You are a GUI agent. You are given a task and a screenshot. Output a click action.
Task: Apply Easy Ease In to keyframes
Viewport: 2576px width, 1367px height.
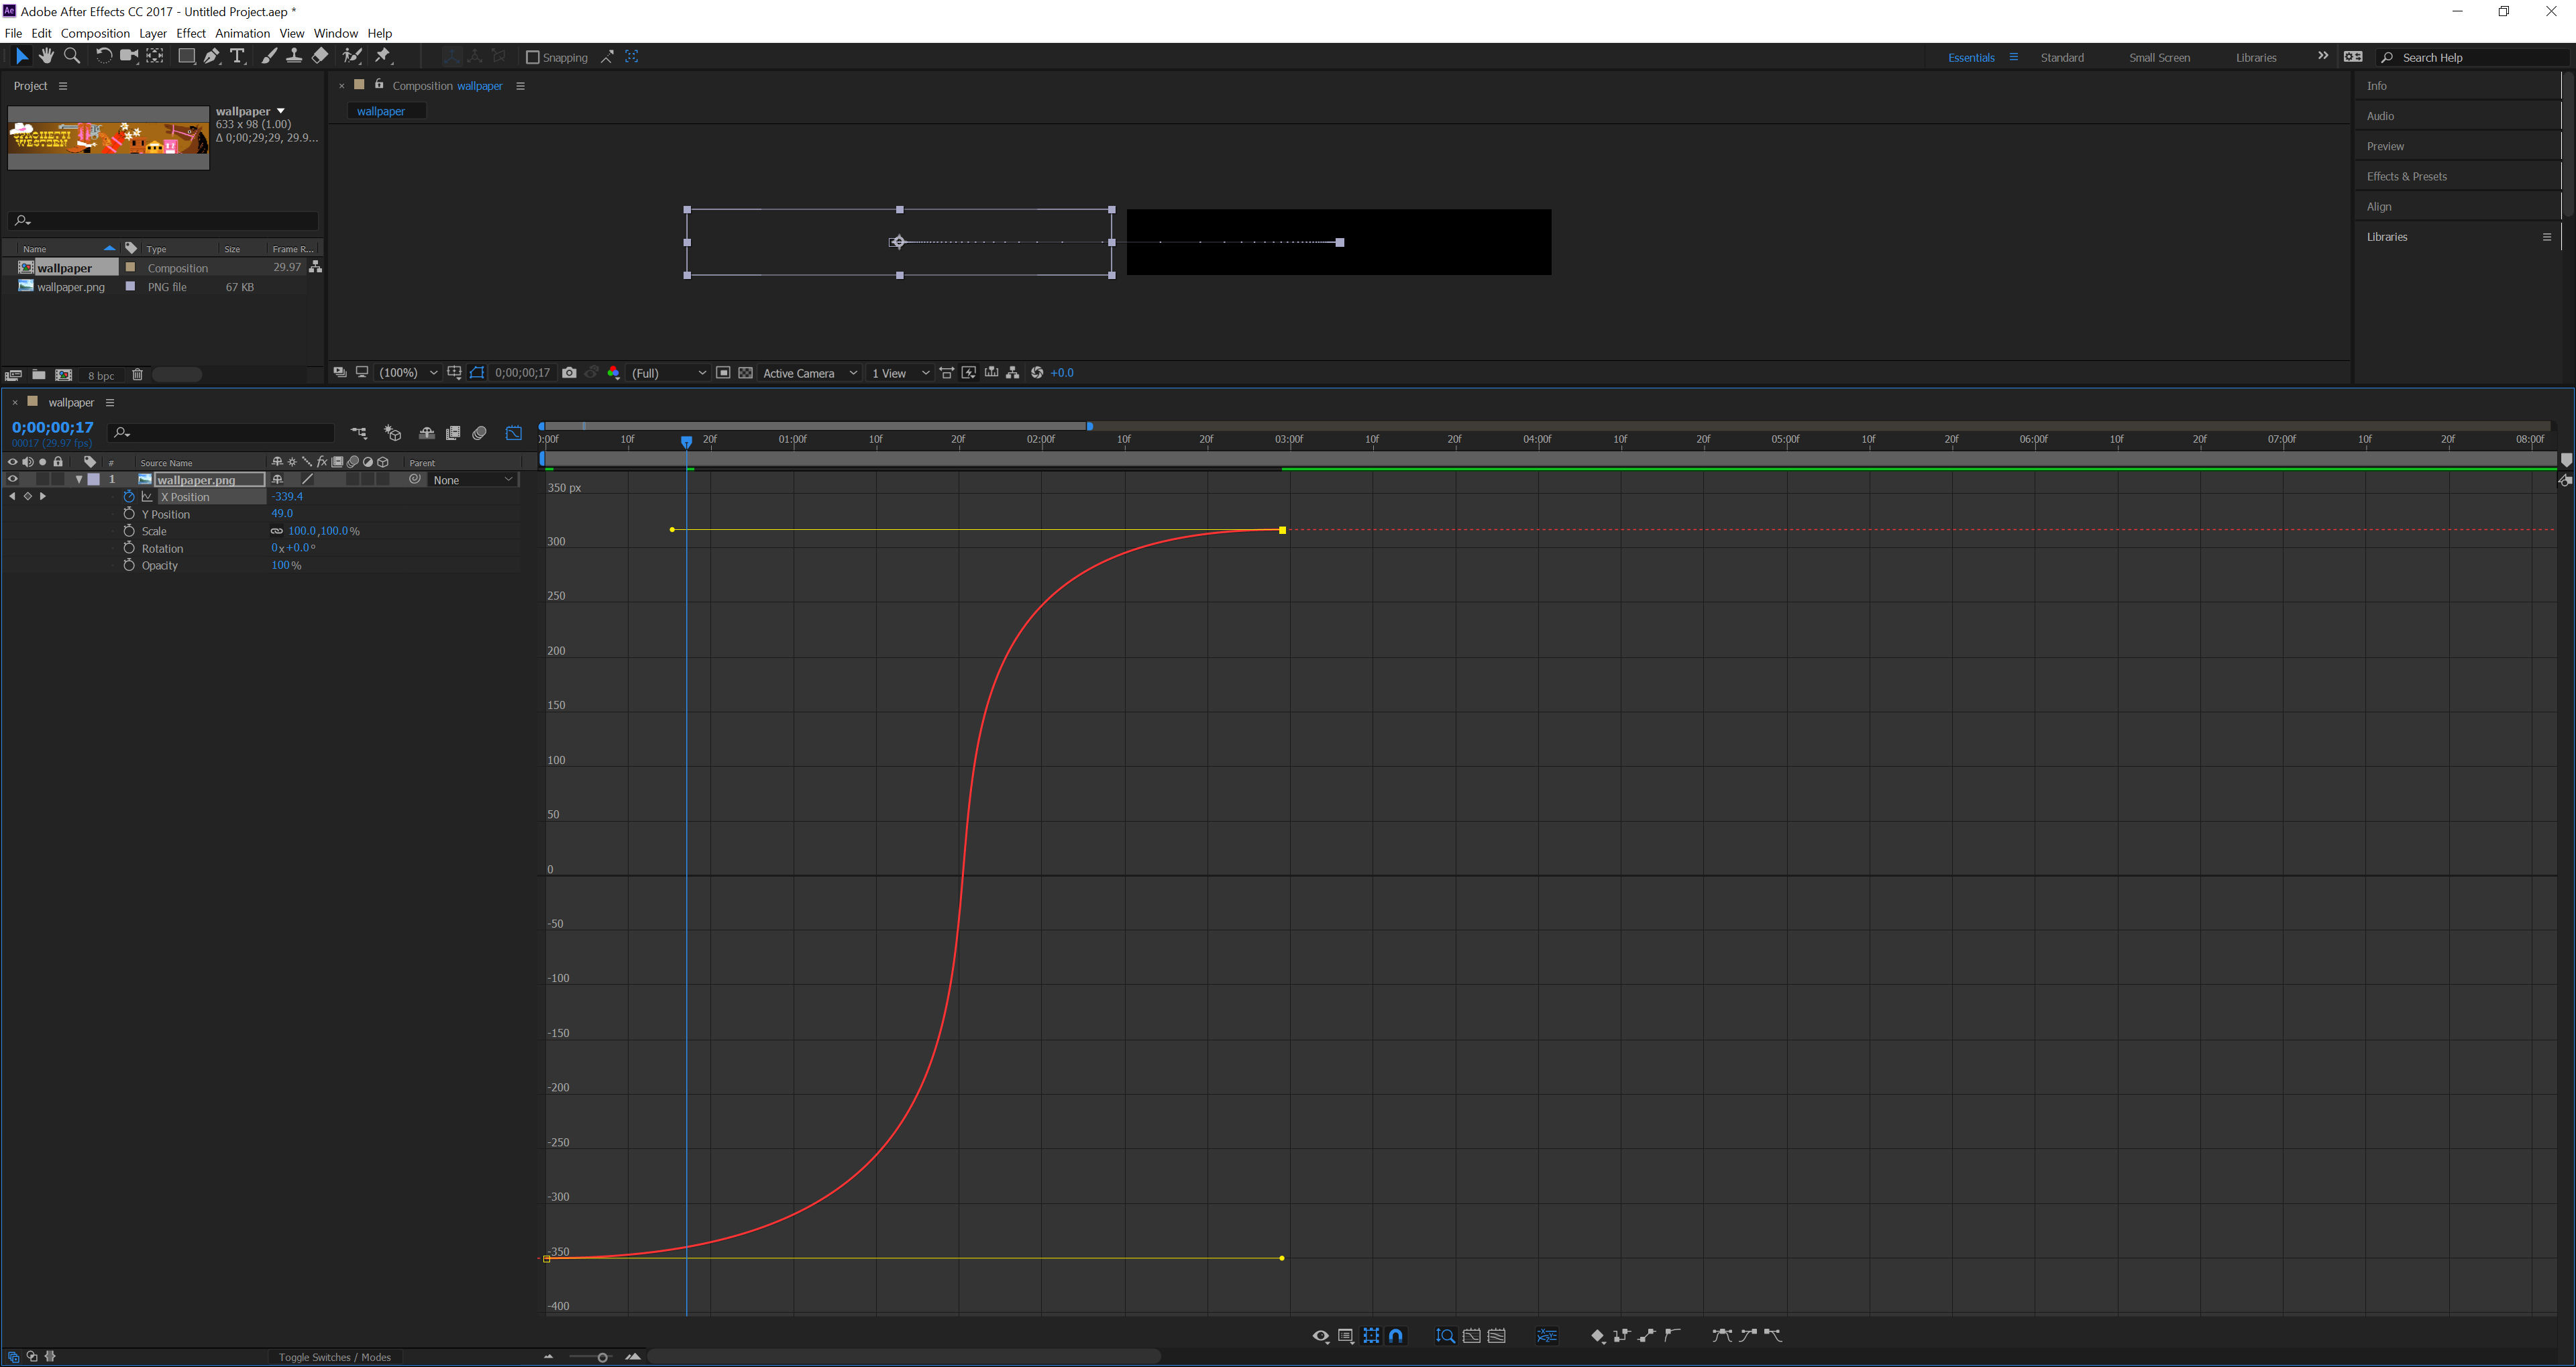pos(1747,1336)
